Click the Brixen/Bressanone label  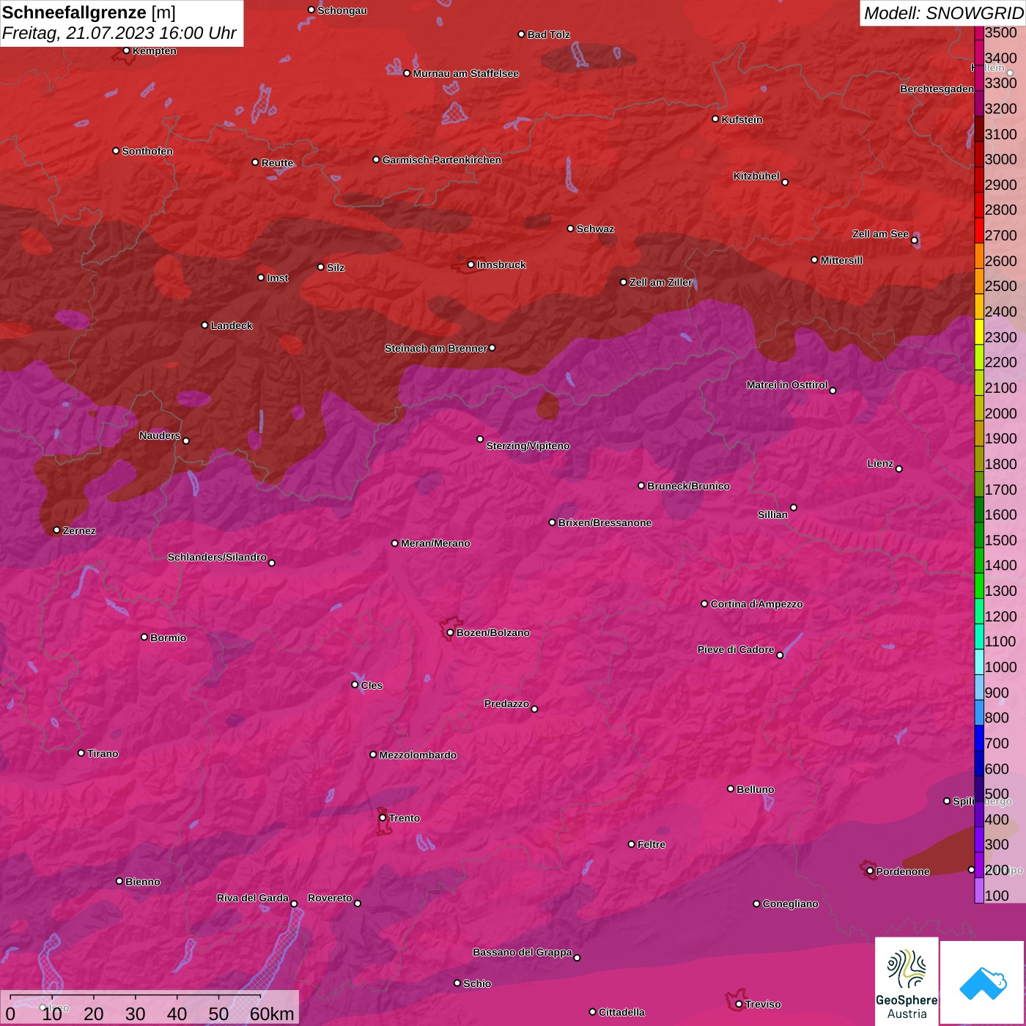605,523
